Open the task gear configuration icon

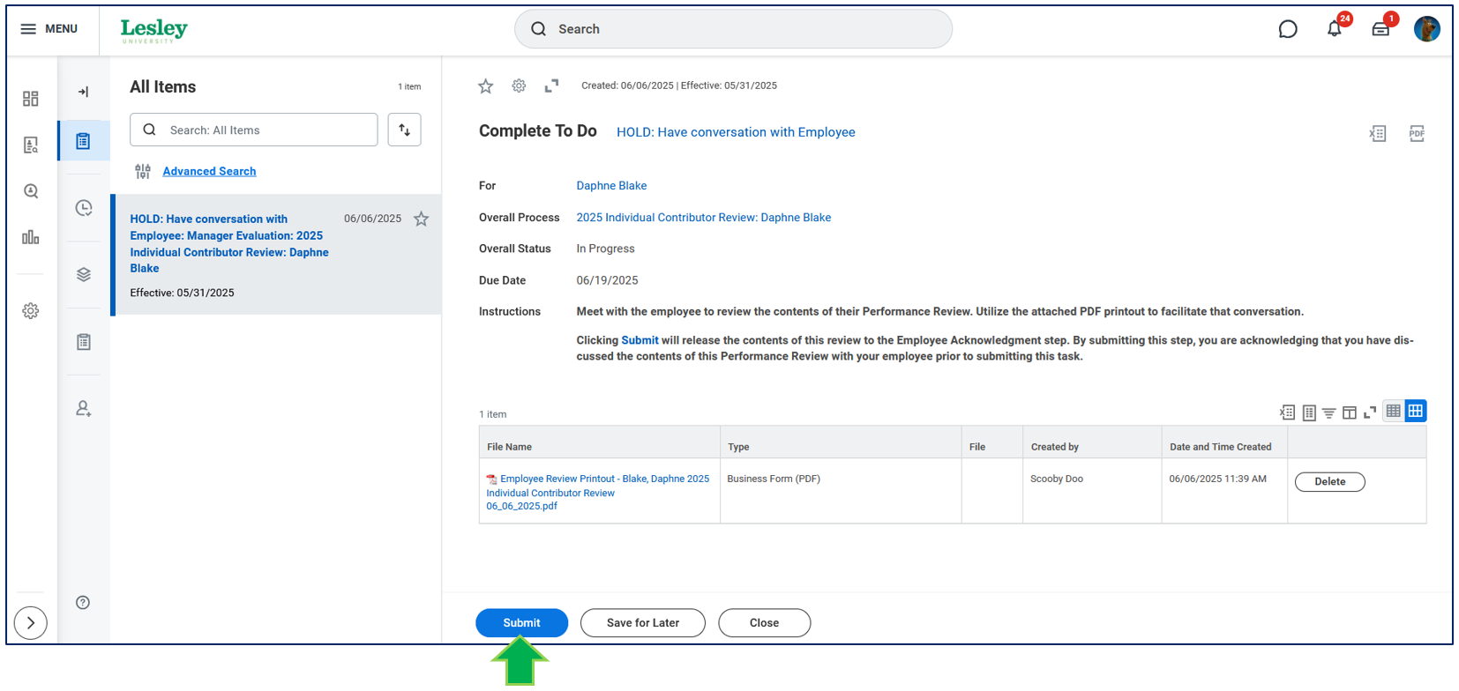tap(519, 85)
